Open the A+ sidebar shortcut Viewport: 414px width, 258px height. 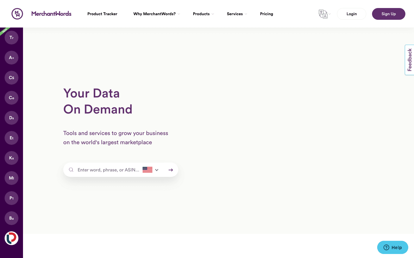click(x=11, y=58)
